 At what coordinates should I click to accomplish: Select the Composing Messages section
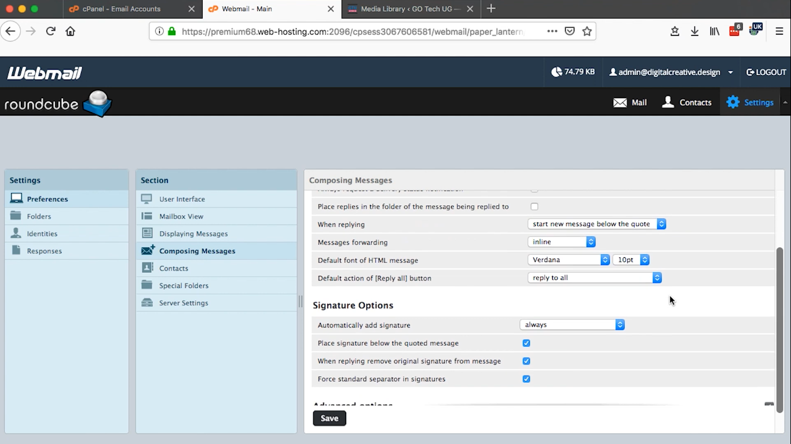click(217, 251)
